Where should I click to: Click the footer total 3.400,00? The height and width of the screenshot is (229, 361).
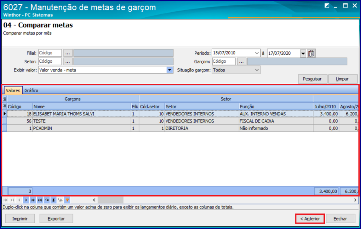pos(326,191)
